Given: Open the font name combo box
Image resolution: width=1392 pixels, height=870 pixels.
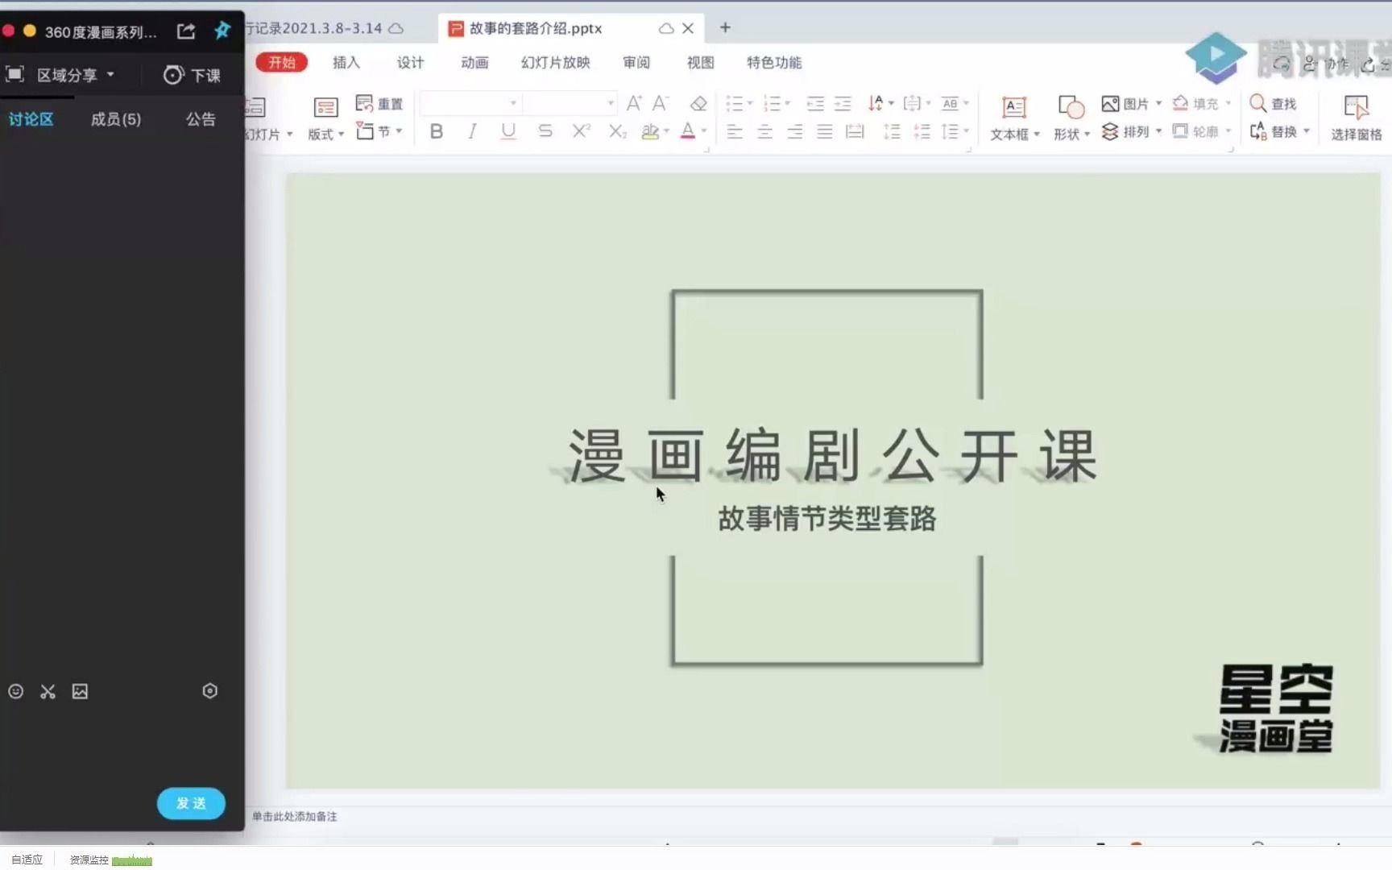Looking at the screenshot, I should pyautogui.click(x=470, y=103).
